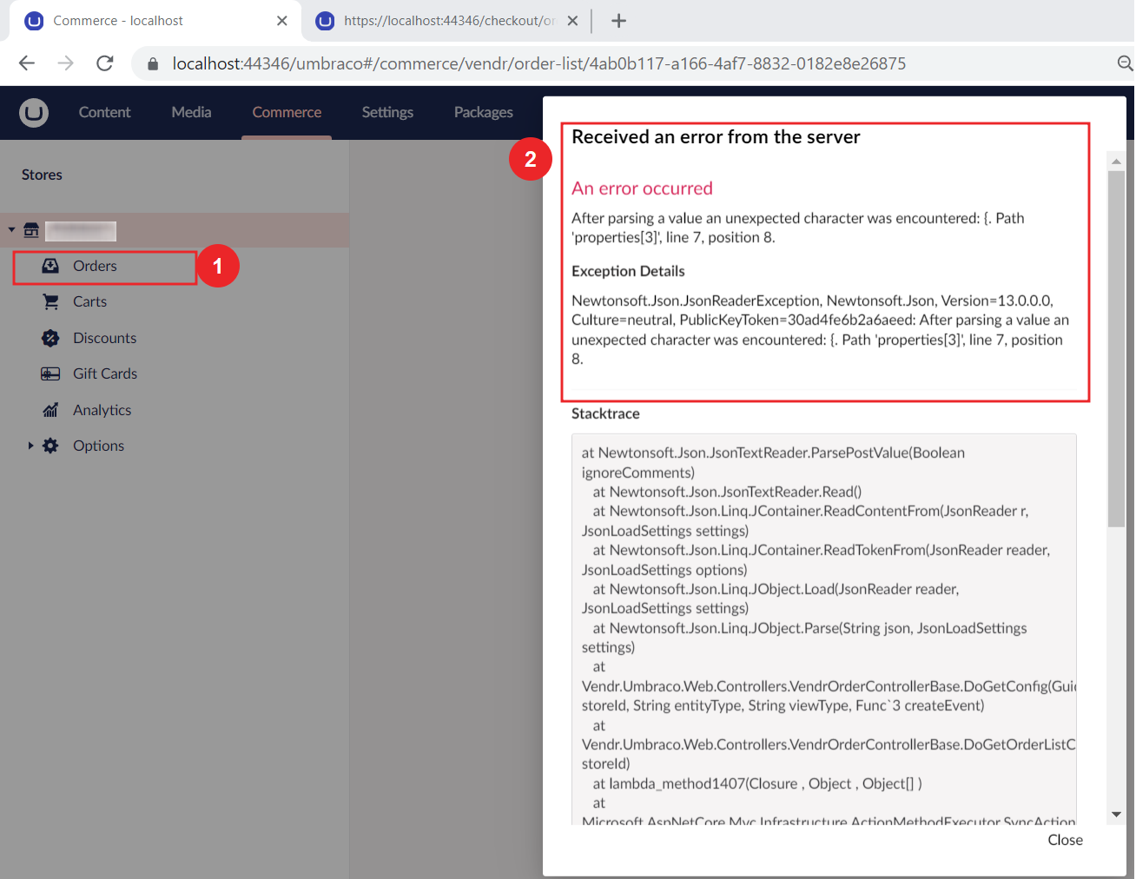1136x879 pixels.
Task: Click the Discounts badge icon
Action: pyautogui.click(x=50, y=338)
